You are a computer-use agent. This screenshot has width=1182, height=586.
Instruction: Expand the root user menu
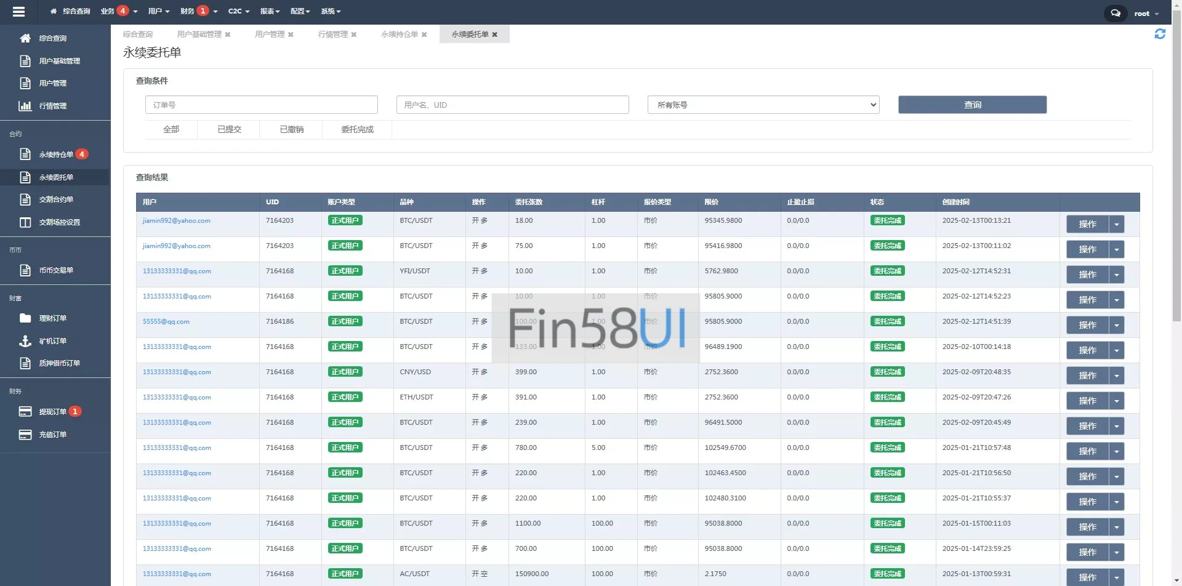click(1146, 14)
